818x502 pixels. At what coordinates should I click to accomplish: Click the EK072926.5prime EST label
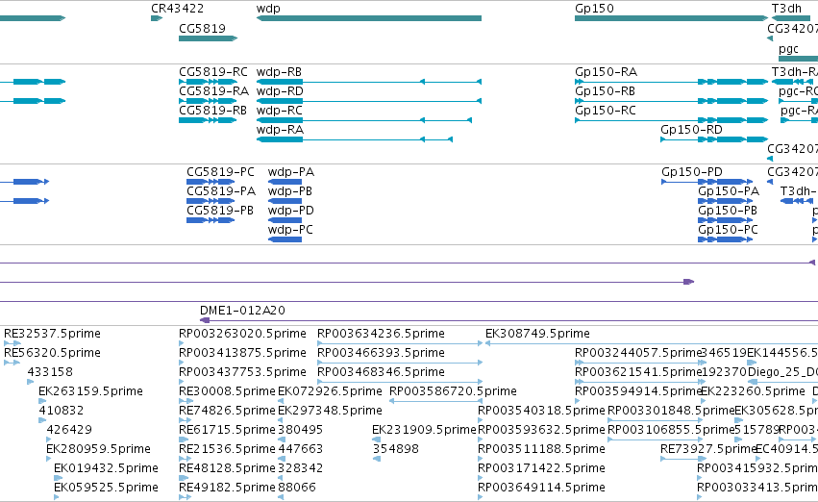[x=331, y=391]
